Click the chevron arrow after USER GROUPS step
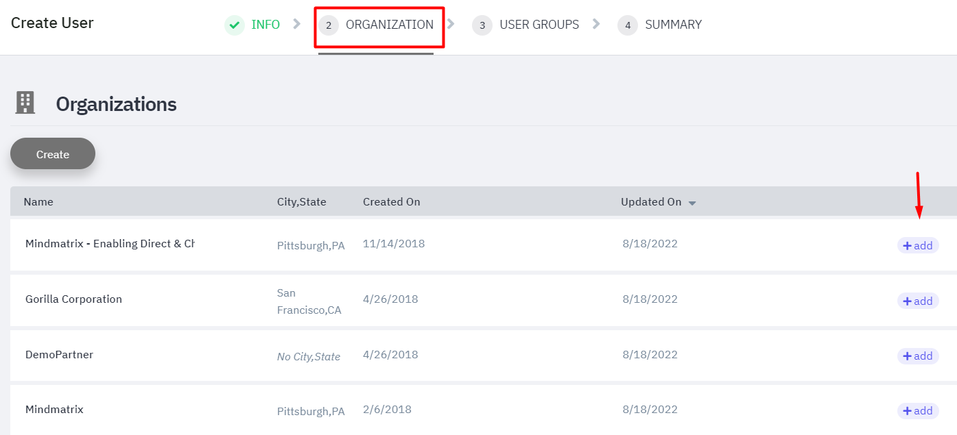The image size is (957, 435). [x=596, y=24]
